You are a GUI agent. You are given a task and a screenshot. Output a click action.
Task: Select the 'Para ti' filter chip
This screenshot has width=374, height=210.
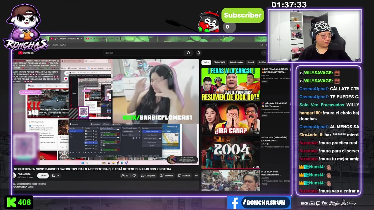pyautogui.click(x=251, y=62)
